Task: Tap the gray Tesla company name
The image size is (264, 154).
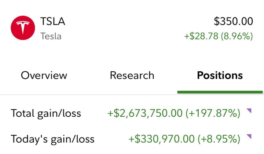Action: coord(51,36)
